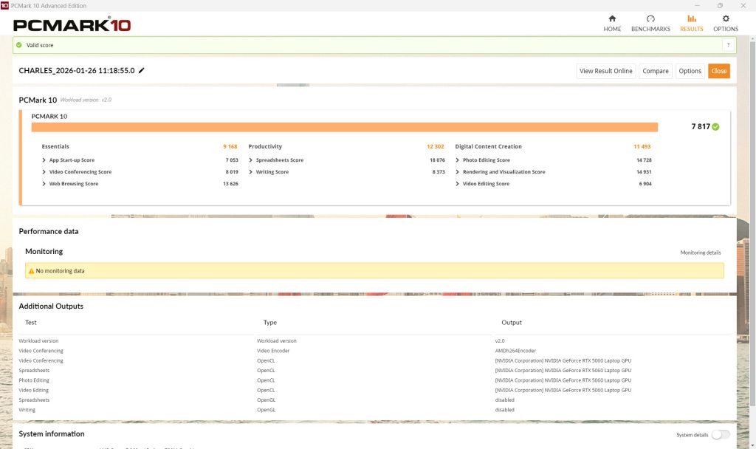Viewport: 756px width, 449px height.
Task: Switch to the Benchmarks tab
Action: (x=650, y=23)
